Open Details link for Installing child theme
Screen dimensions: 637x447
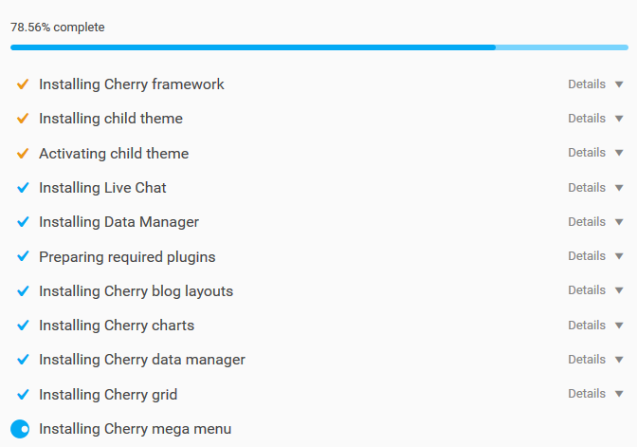click(587, 119)
